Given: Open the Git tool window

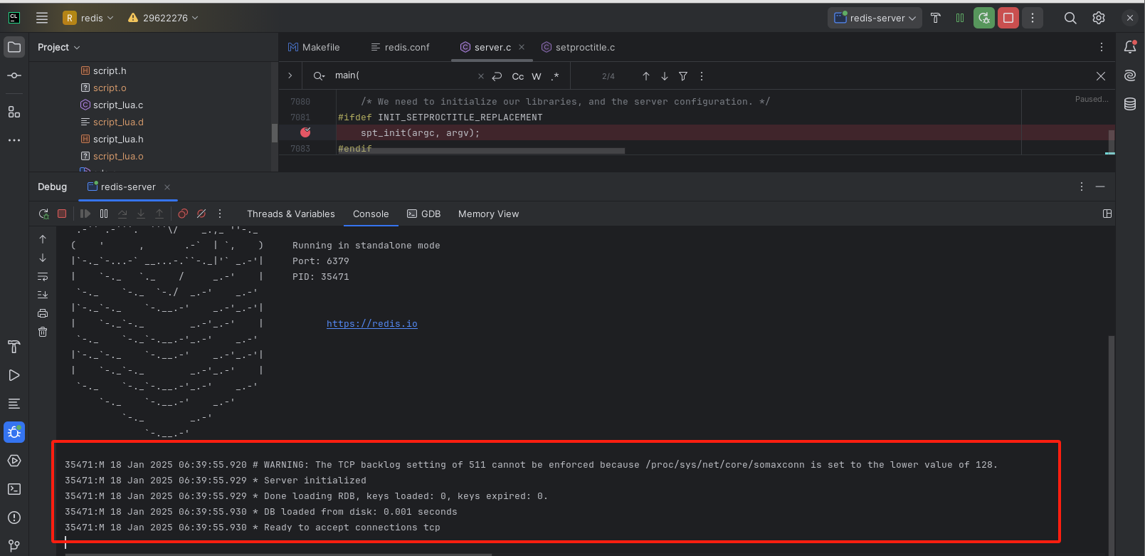Looking at the screenshot, I should tap(14, 546).
